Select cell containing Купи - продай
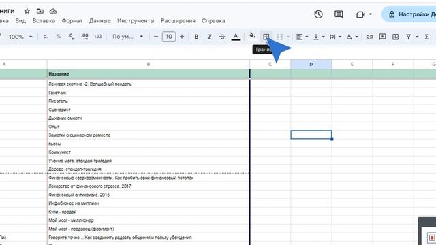This screenshot has width=436, height=245. tap(149, 212)
